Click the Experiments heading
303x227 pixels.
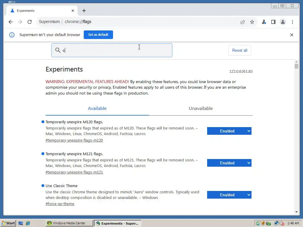[x=64, y=69]
